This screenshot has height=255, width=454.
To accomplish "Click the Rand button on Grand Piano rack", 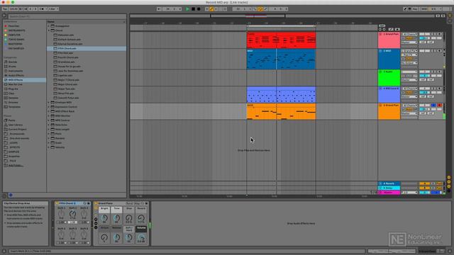I will (129, 203).
